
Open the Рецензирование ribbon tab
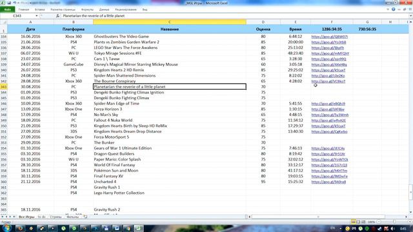tap(126, 10)
